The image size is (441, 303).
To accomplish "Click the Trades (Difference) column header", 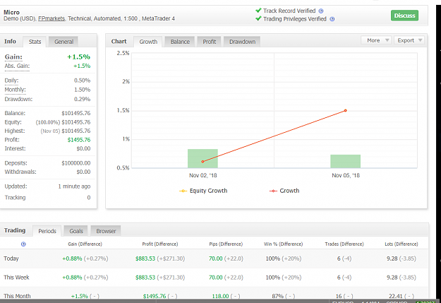I will pyautogui.click(x=344, y=244).
